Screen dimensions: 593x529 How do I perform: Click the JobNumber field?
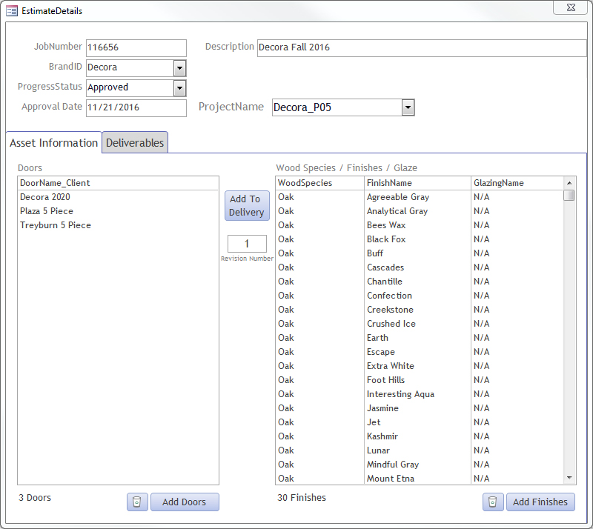[136, 47]
